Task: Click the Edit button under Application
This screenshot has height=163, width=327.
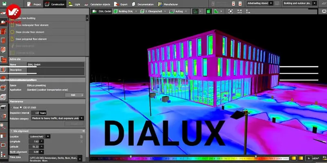Action: click(x=74, y=95)
